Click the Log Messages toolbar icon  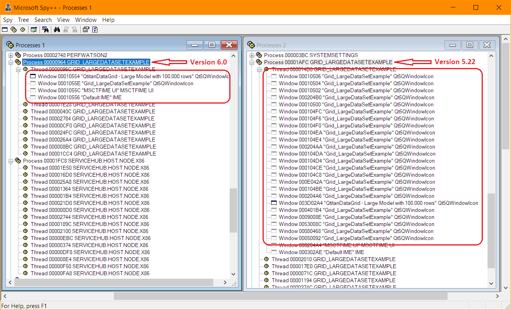click(34, 29)
